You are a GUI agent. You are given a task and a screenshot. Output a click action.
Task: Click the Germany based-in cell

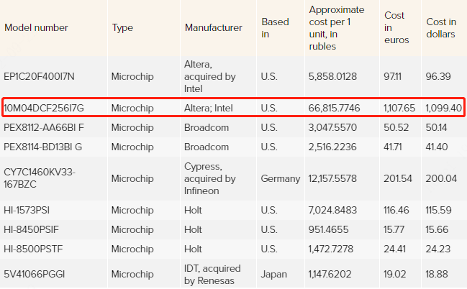click(x=280, y=178)
